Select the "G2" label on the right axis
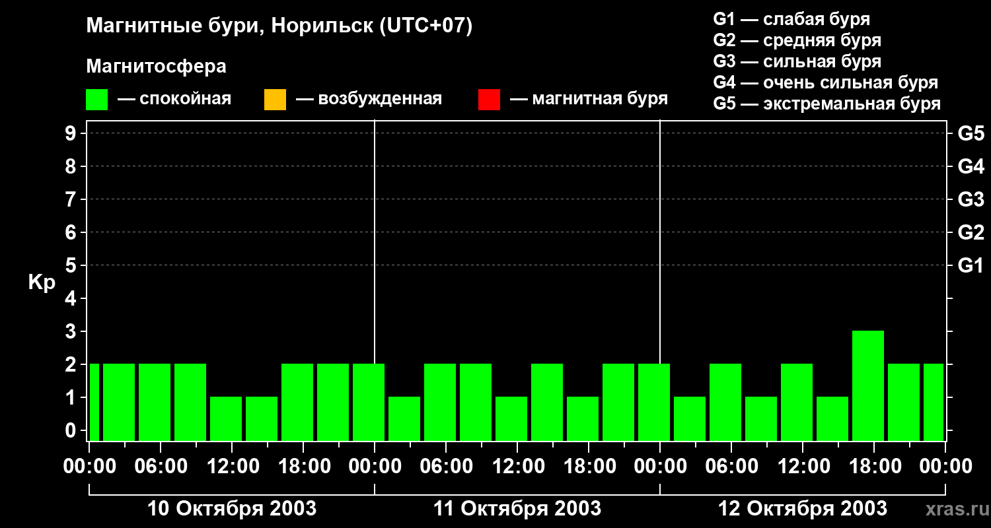991x528 pixels. 971,232
